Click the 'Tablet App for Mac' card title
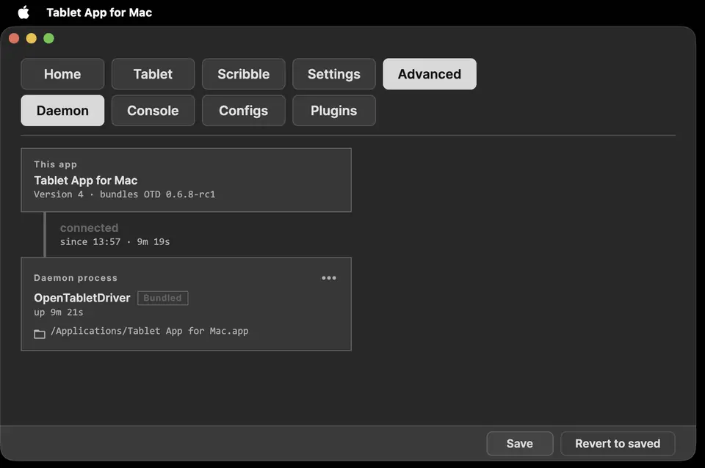Viewport: 705px width, 468px height. pos(86,180)
